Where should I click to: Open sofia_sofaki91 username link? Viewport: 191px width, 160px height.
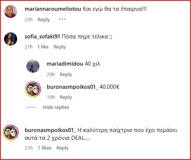coord(42,37)
